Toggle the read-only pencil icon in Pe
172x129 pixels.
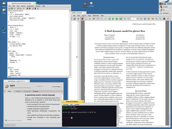pos(33,9)
